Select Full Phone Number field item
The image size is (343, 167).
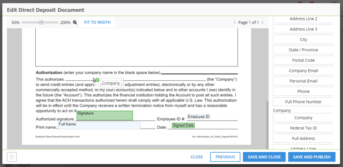pos(303,102)
